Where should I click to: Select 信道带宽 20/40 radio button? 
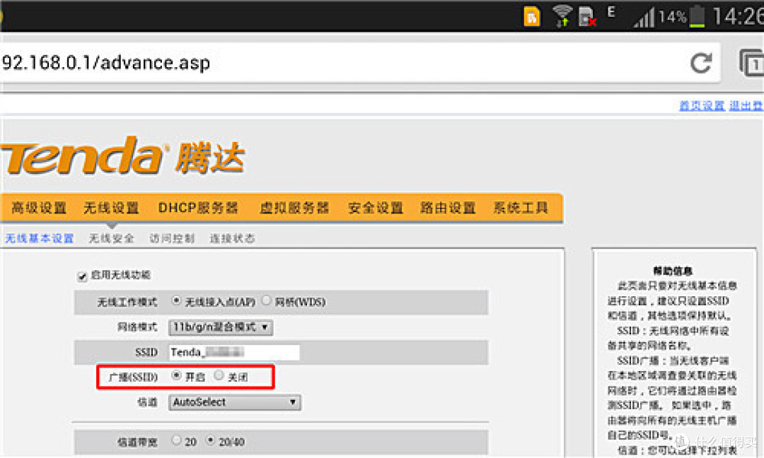point(210,440)
